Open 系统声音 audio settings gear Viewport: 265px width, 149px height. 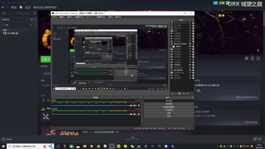point(139,114)
